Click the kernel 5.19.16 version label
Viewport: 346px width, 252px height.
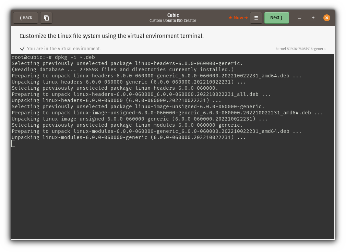click(300, 49)
